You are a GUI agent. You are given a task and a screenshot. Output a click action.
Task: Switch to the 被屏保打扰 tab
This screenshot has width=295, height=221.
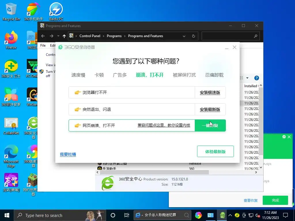[184, 75]
